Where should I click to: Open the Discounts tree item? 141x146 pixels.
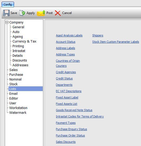point(20,60)
